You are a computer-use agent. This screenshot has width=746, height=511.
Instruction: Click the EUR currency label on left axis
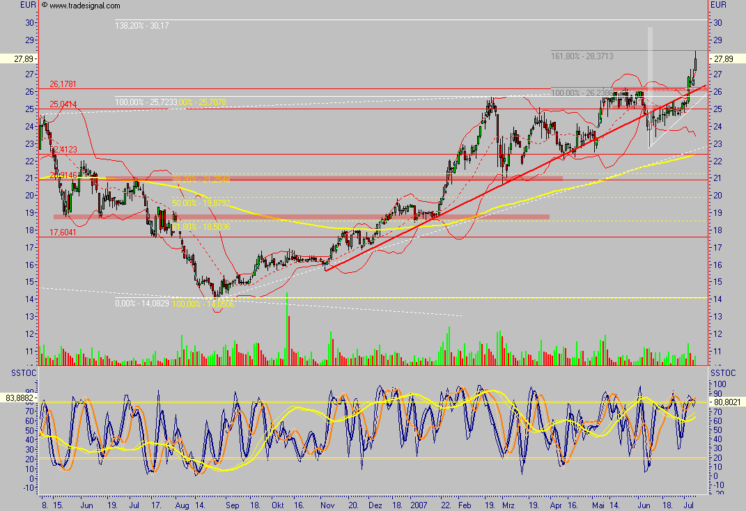28,5
